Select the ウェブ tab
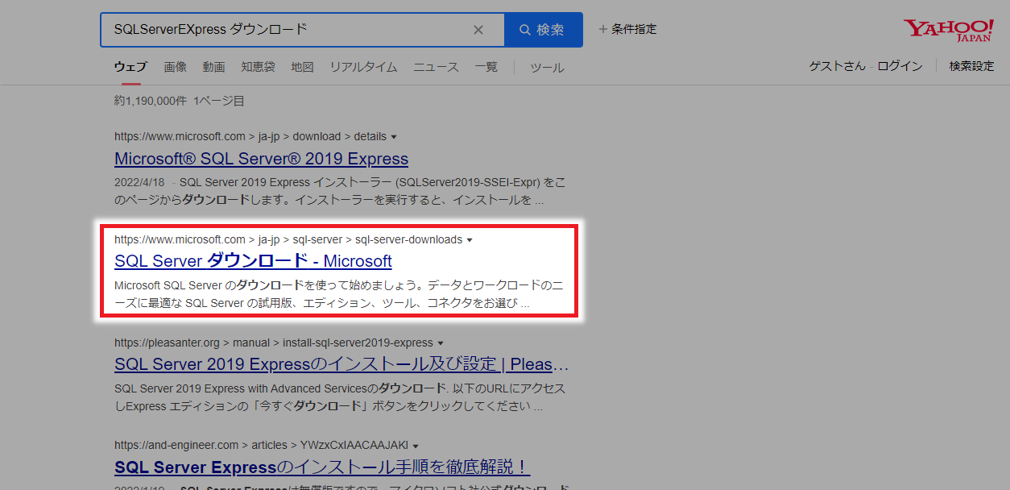This screenshot has width=1010, height=490. (x=130, y=67)
